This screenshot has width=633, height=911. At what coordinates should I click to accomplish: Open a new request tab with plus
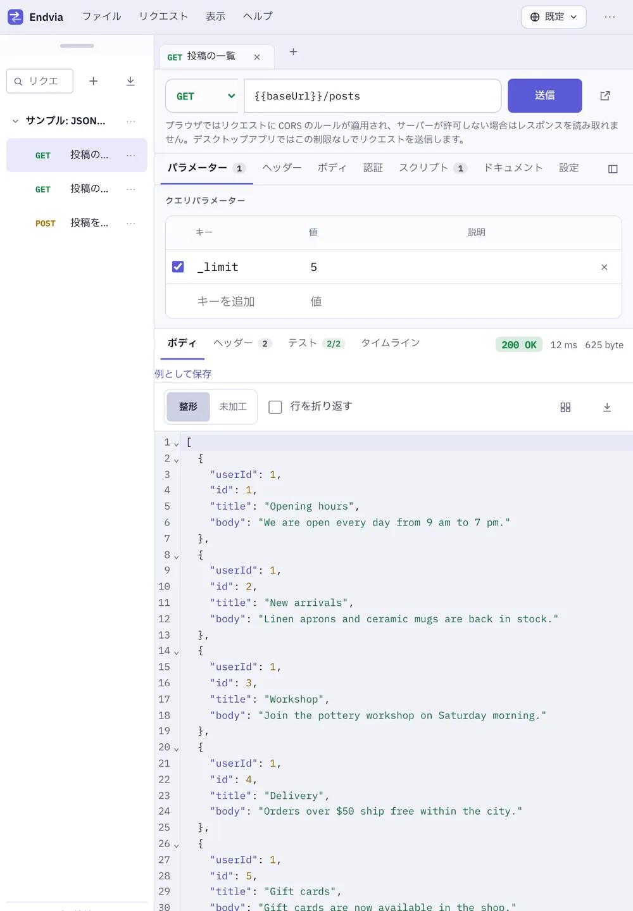[293, 52]
